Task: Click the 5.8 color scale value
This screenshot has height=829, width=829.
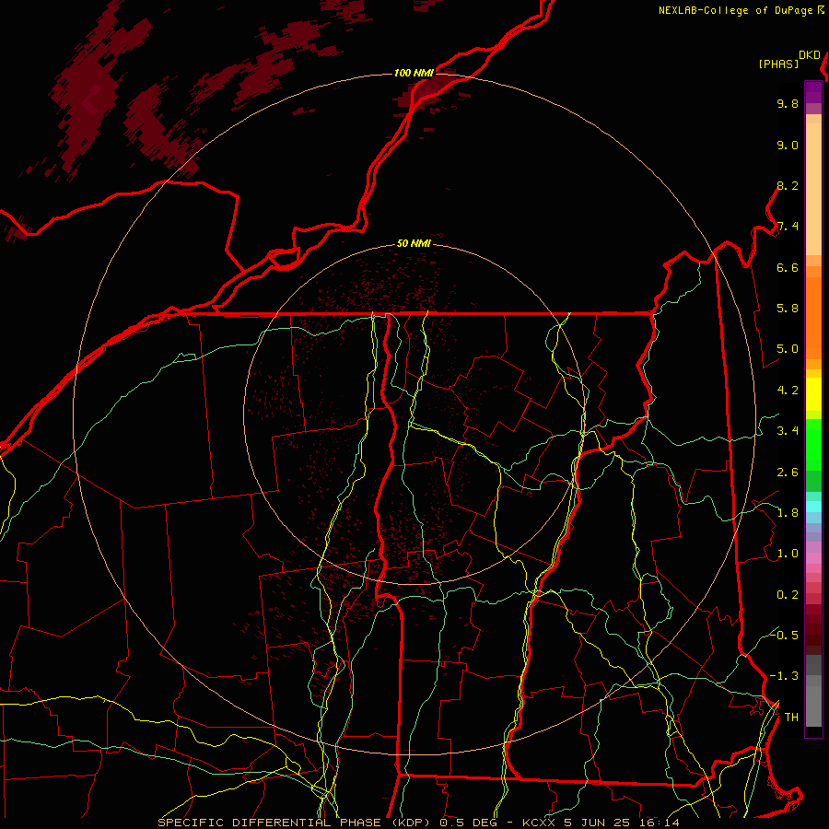Action: pos(788,309)
